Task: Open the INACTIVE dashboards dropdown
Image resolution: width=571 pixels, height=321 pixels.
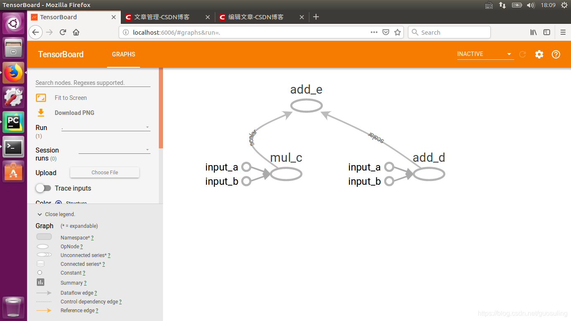Action: click(x=485, y=54)
